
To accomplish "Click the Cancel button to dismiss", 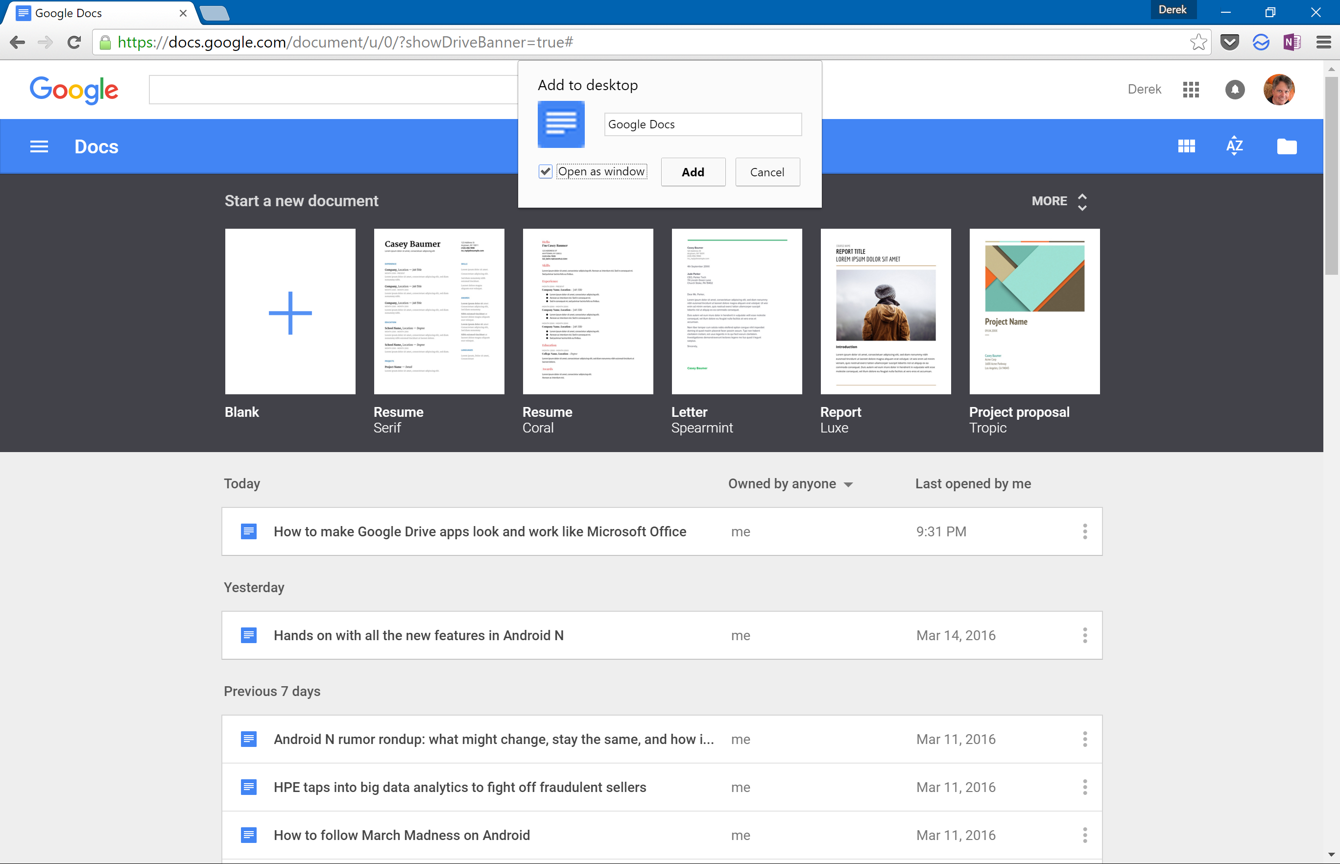I will tap(767, 172).
